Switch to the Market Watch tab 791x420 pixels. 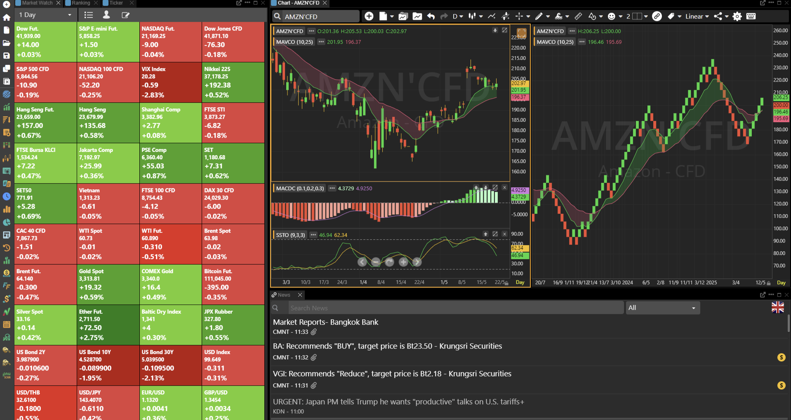pyautogui.click(x=38, y=3)
